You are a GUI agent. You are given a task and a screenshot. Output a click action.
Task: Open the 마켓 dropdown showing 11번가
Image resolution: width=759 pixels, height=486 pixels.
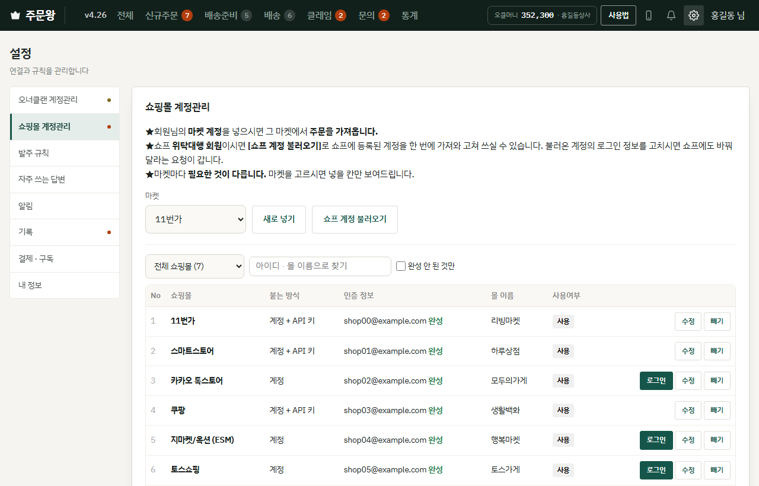[196, 219]
